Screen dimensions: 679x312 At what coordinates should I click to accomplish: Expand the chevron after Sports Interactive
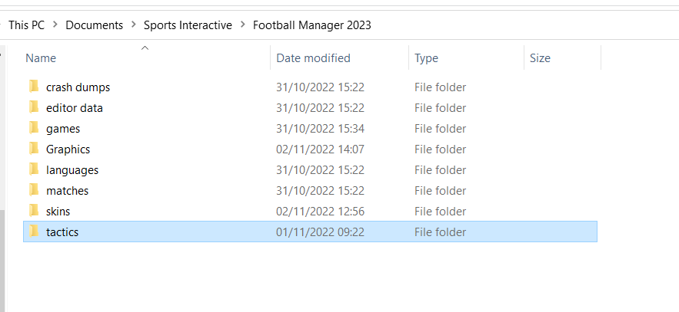[242, 25]
